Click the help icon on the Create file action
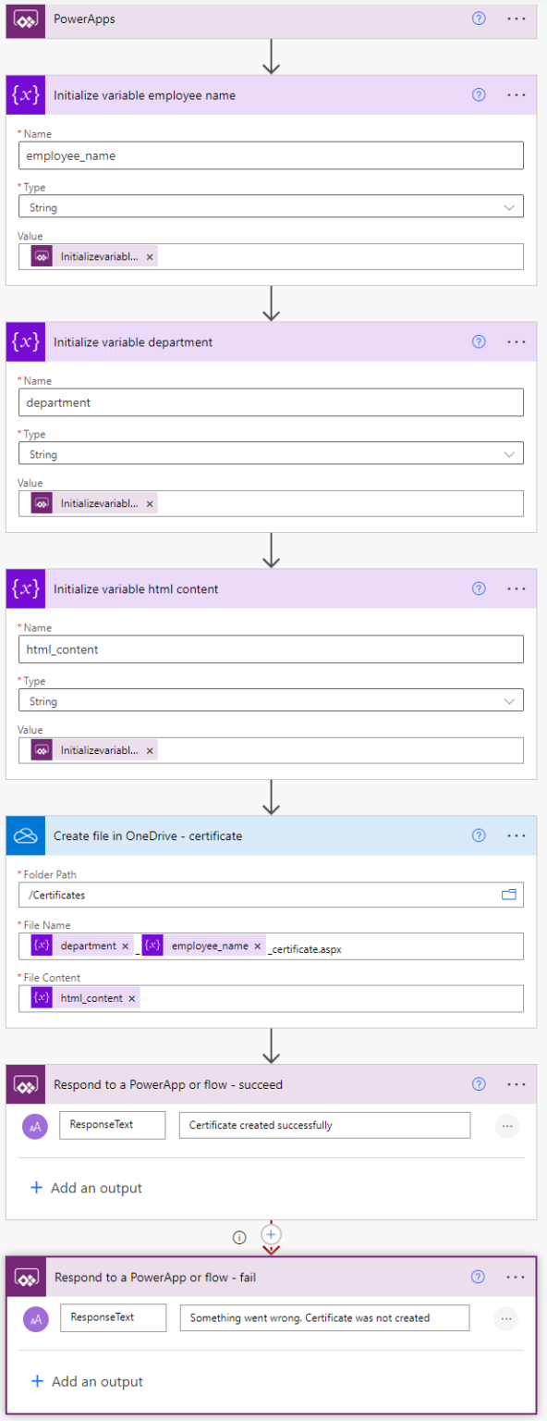Viewport: 547px width, 1421px height. [x=478, y=834]
